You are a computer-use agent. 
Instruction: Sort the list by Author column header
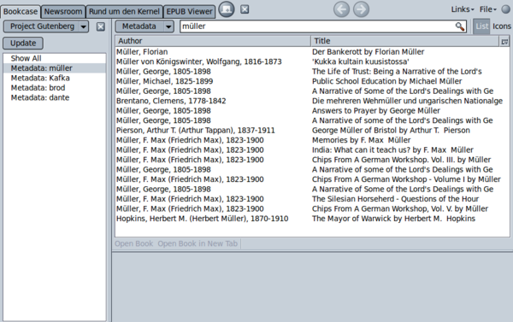pos(213,41)
